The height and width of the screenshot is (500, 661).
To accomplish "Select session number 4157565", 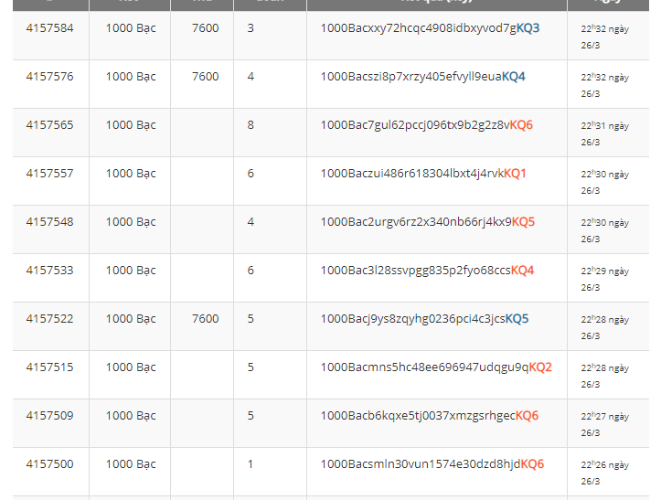I will pyautogui.click(x=49, y=125).
